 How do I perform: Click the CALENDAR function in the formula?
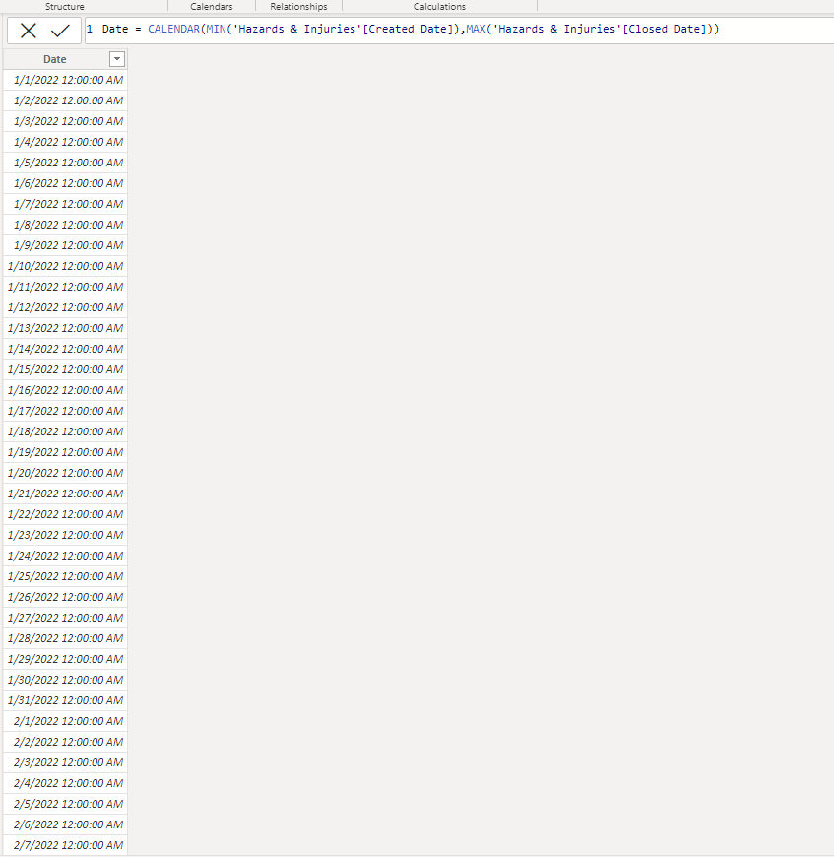coord(173,29)
